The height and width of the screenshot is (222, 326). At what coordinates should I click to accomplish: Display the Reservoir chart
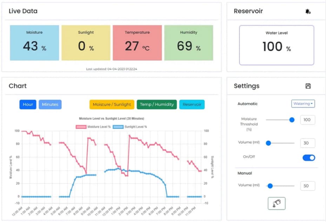pyautogui.click(x=192, y=104)
